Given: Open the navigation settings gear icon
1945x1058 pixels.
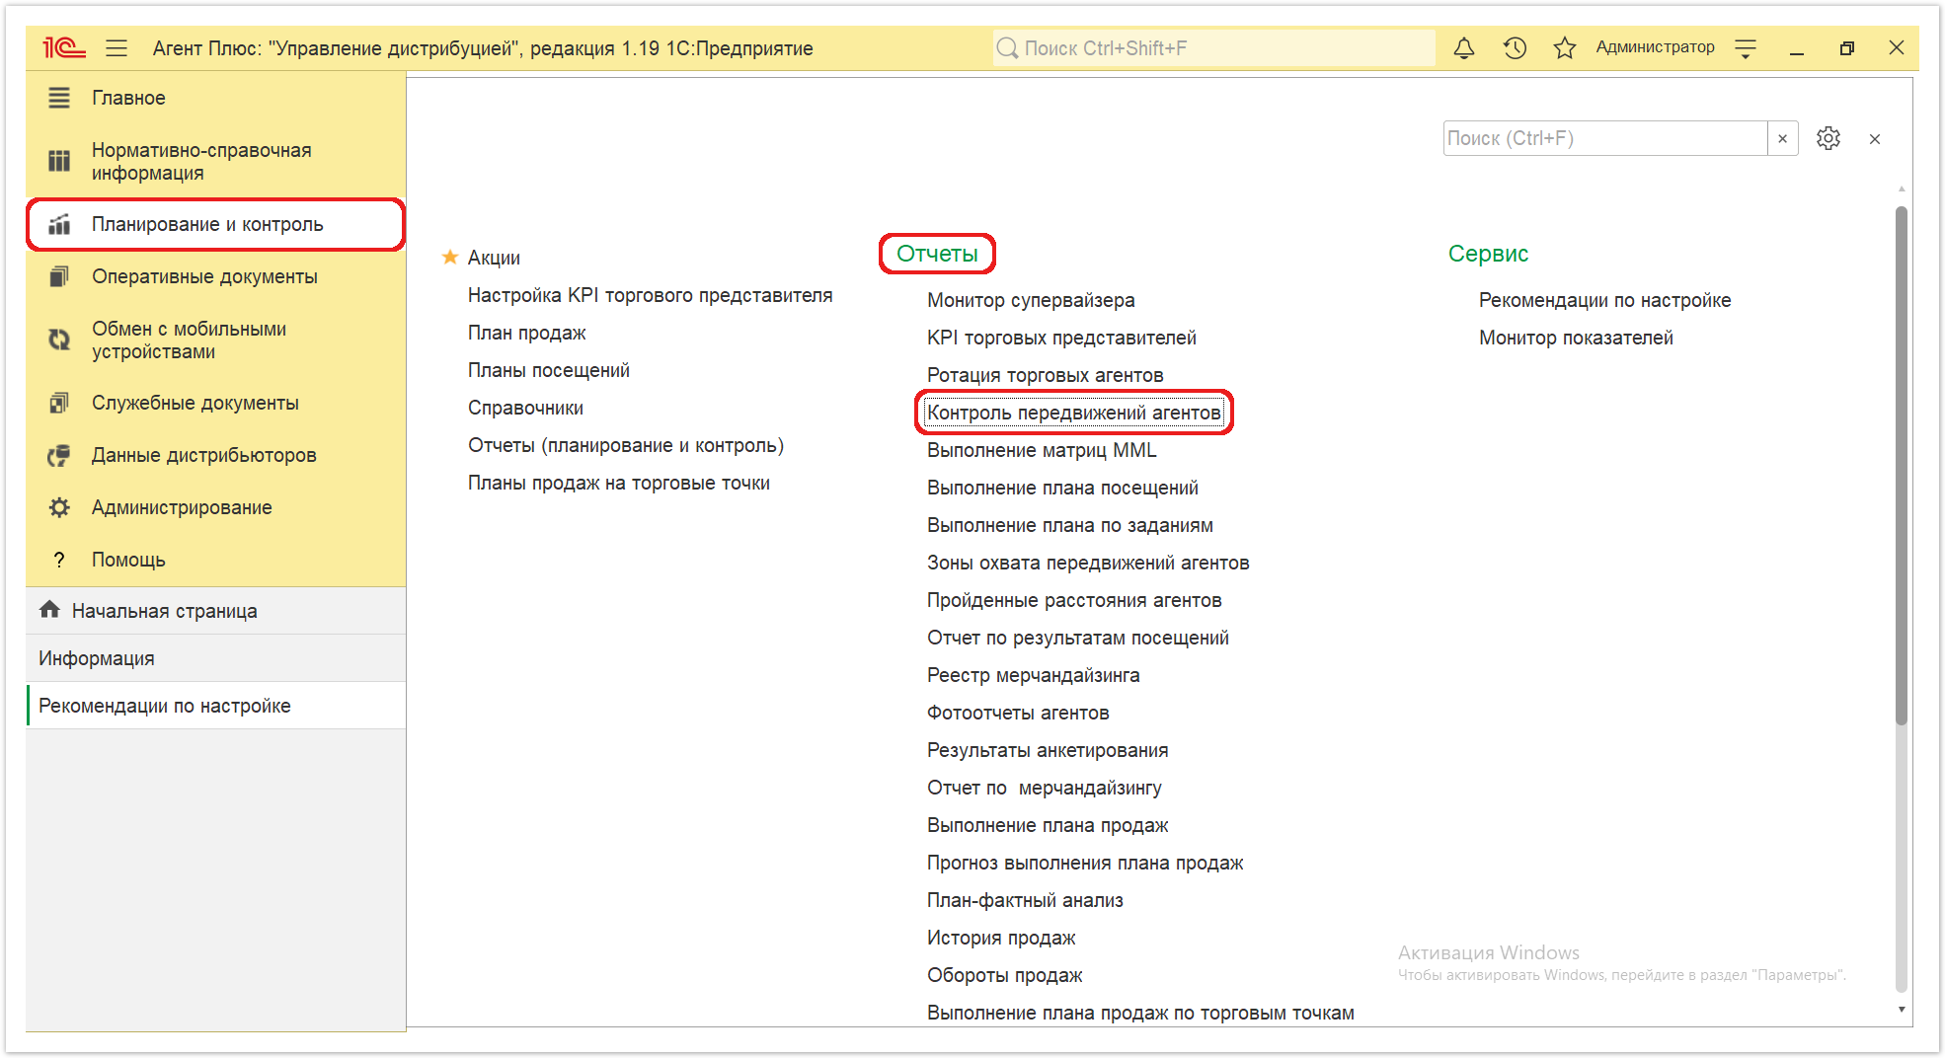Looking at the screenshot, I should pyautogui.click(x=1828, y=138).
